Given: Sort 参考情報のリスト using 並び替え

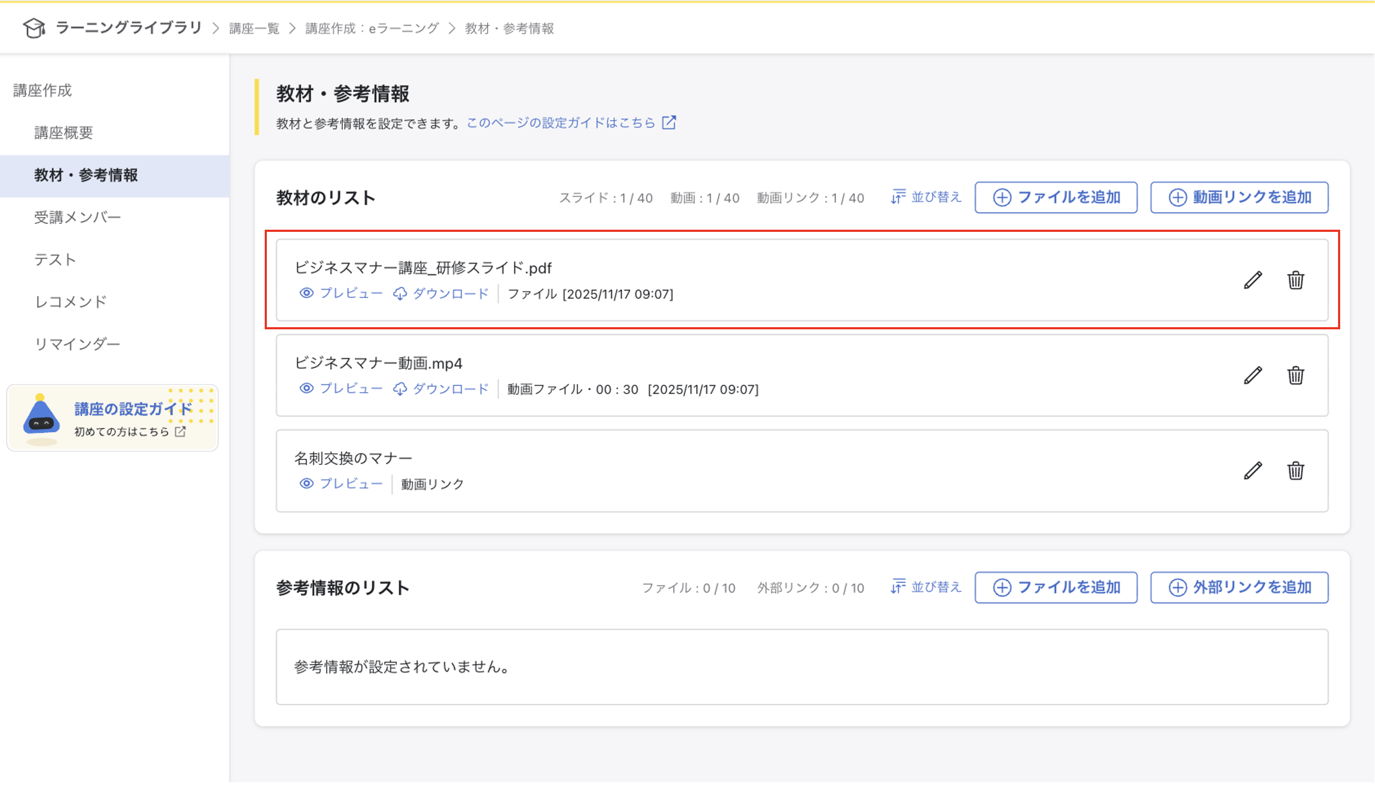Looking at the screenshot, I should pyautogui.click(x=925, y=587).
